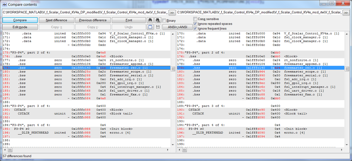Uncheck Ignore repeated spaces
352x161 pixels.
click(195, 24)
